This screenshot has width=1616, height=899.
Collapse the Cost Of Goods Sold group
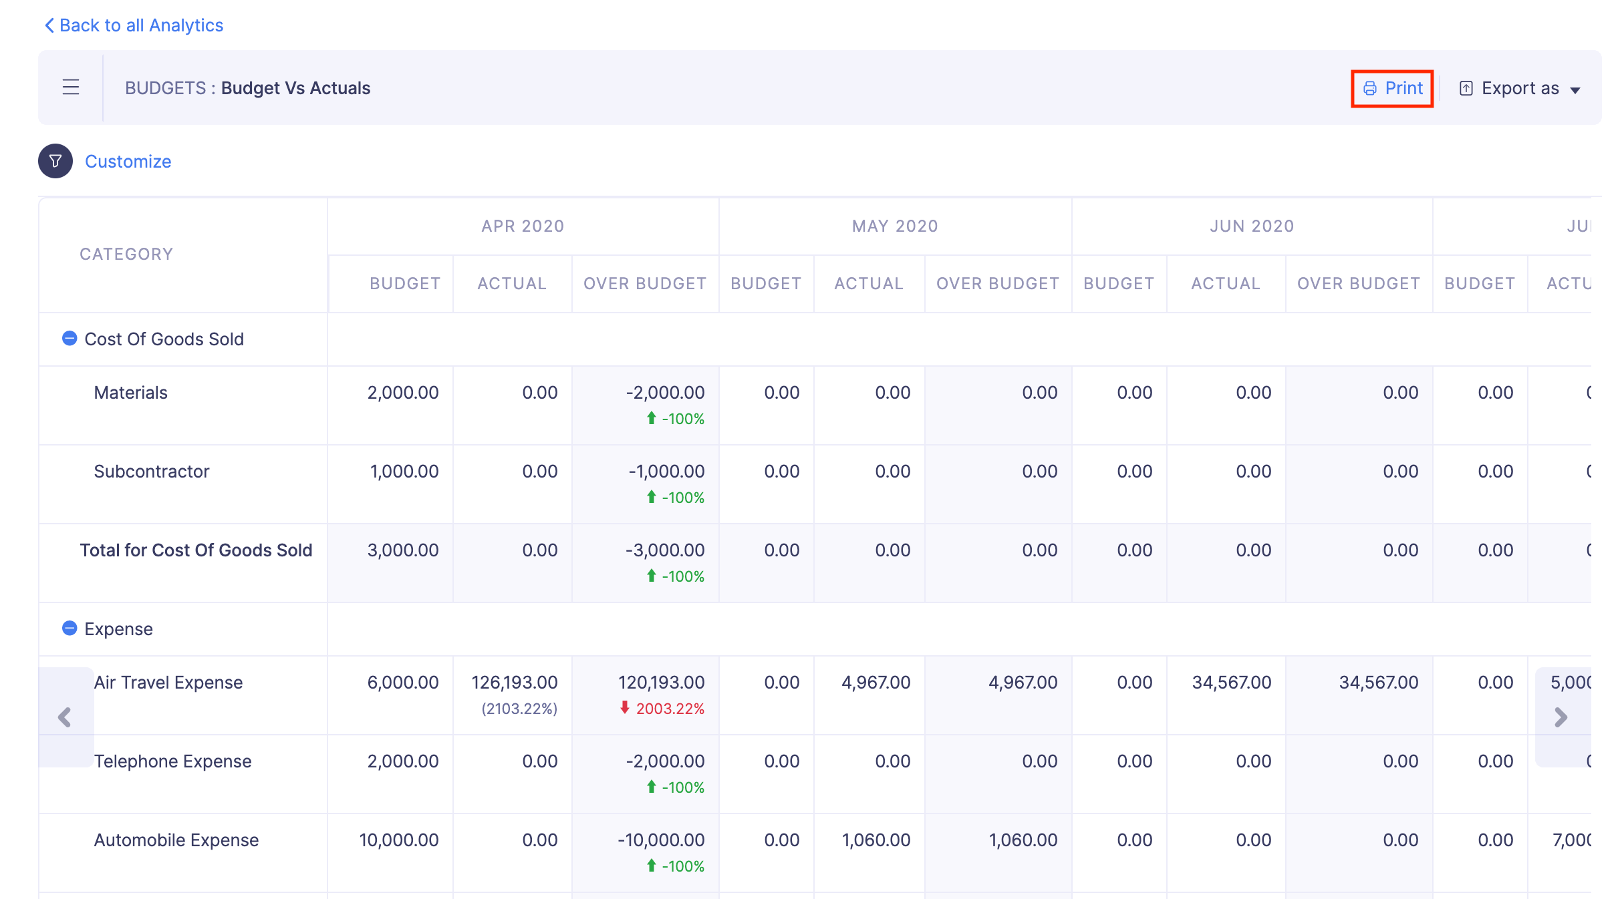(x=70, y=339)
